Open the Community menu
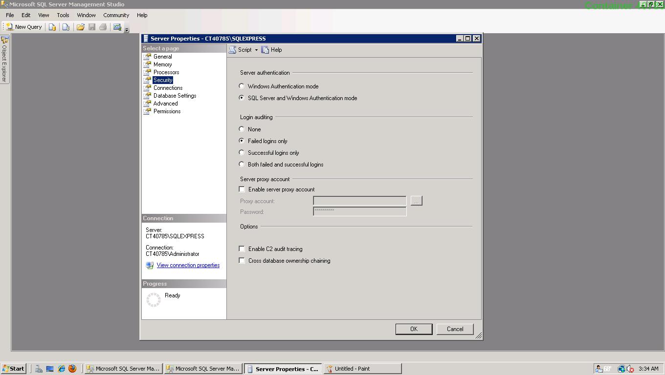This screenshot has width=665, height=375. (116, 15)
